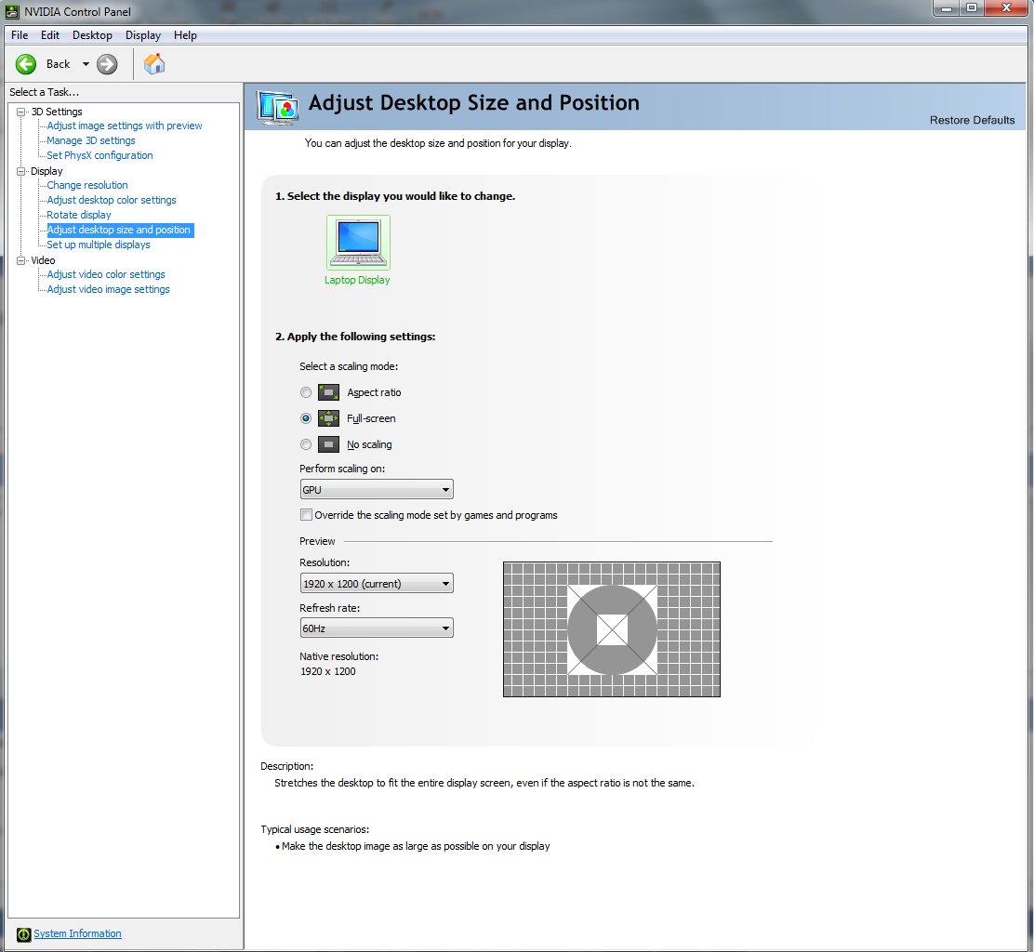Click Restore Defaults
This screenshot has width=1034, height=952.
coord(972,120)
